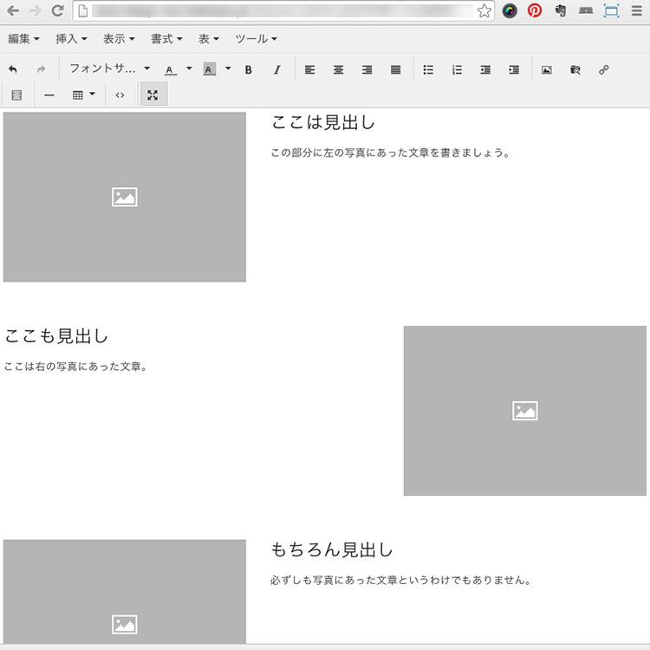Apply the background color swatch
Screen dimensions: 650x650
point(210,69)
